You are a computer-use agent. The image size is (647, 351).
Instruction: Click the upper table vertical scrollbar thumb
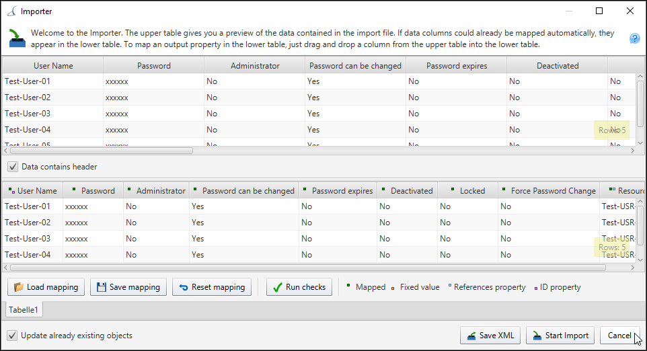(x=640, y=104)
